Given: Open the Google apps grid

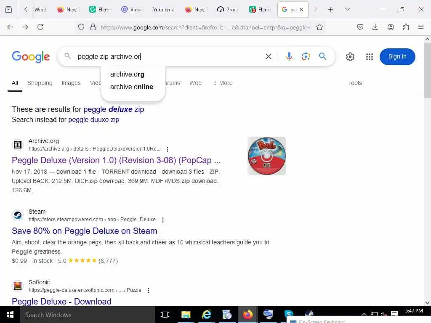Looking at the screenshot, I should [370, 57].
